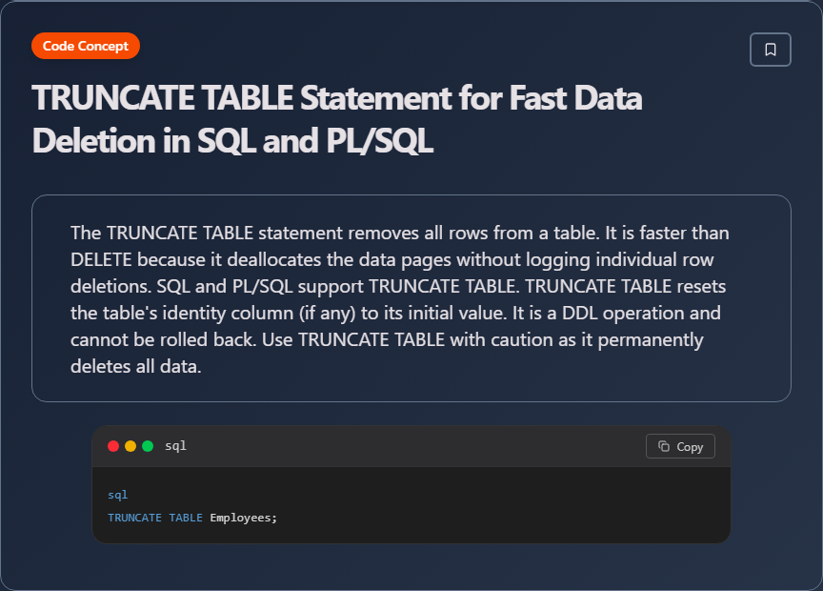The image size is (823, 591).
Task: Click the green dot in the code window header
Action: click(x=148, y=446)
